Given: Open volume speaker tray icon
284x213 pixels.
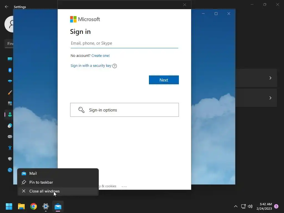Looking at the screenshot, I should (x=250, y=206).
